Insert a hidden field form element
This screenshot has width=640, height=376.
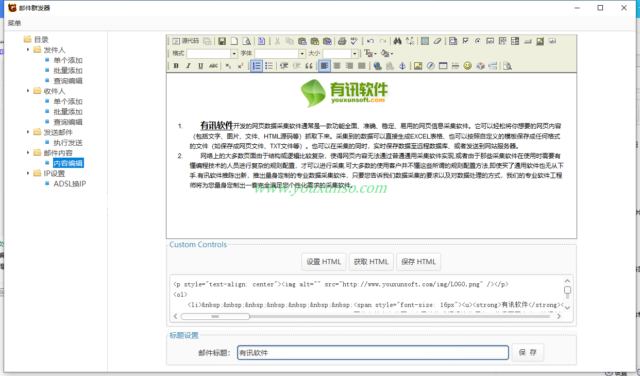(552, 41)
